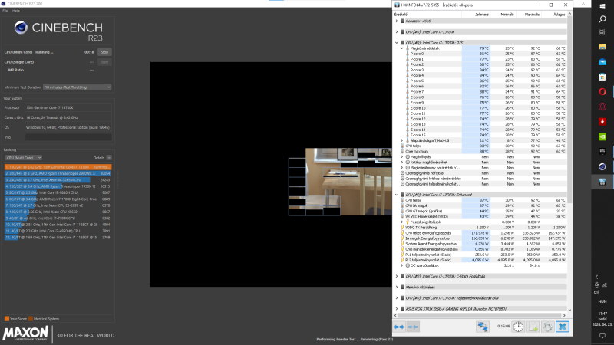Open HWiNFO sensor settings gear icon
Viewport: 614px width, 345px height.
click(547, 327)
